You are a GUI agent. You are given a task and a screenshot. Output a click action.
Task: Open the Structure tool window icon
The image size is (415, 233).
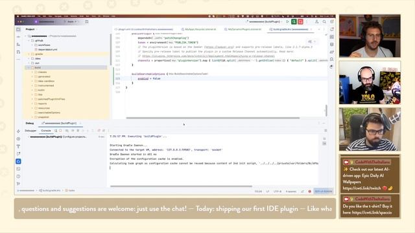click(18, 45)
